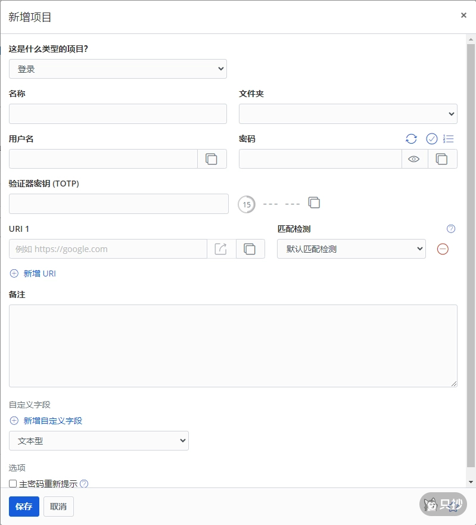The image size is (476, 525).
Task: Launch URI 1 in browser
Action: coord(221,249)
